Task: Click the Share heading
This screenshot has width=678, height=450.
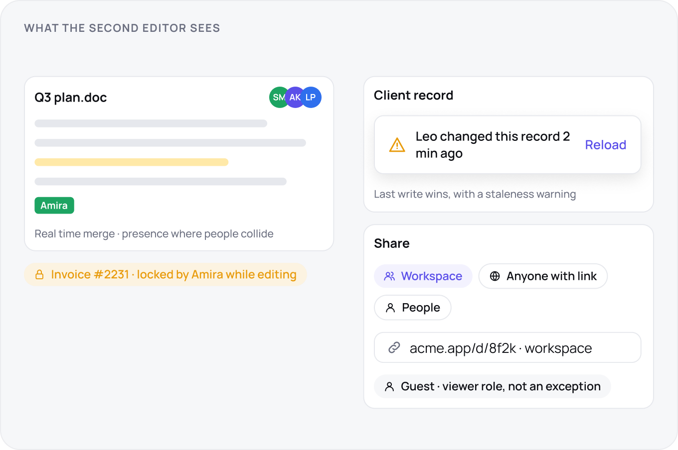Action: tap(392, 243)
